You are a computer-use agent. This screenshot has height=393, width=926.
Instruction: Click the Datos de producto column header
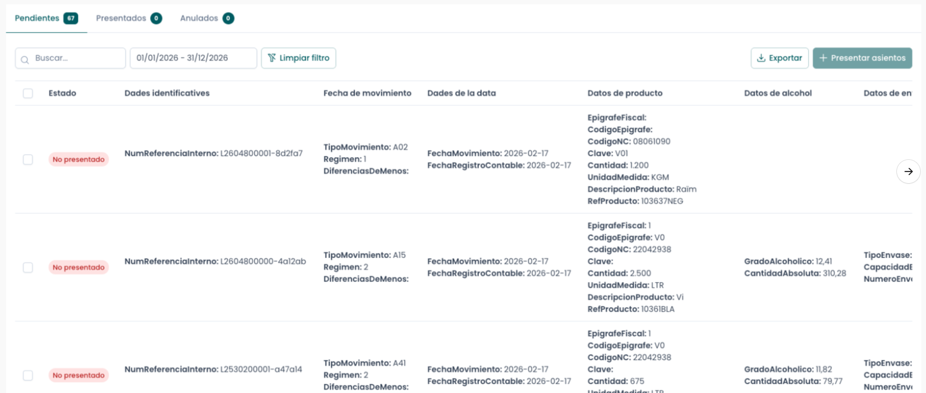point(625,93)
